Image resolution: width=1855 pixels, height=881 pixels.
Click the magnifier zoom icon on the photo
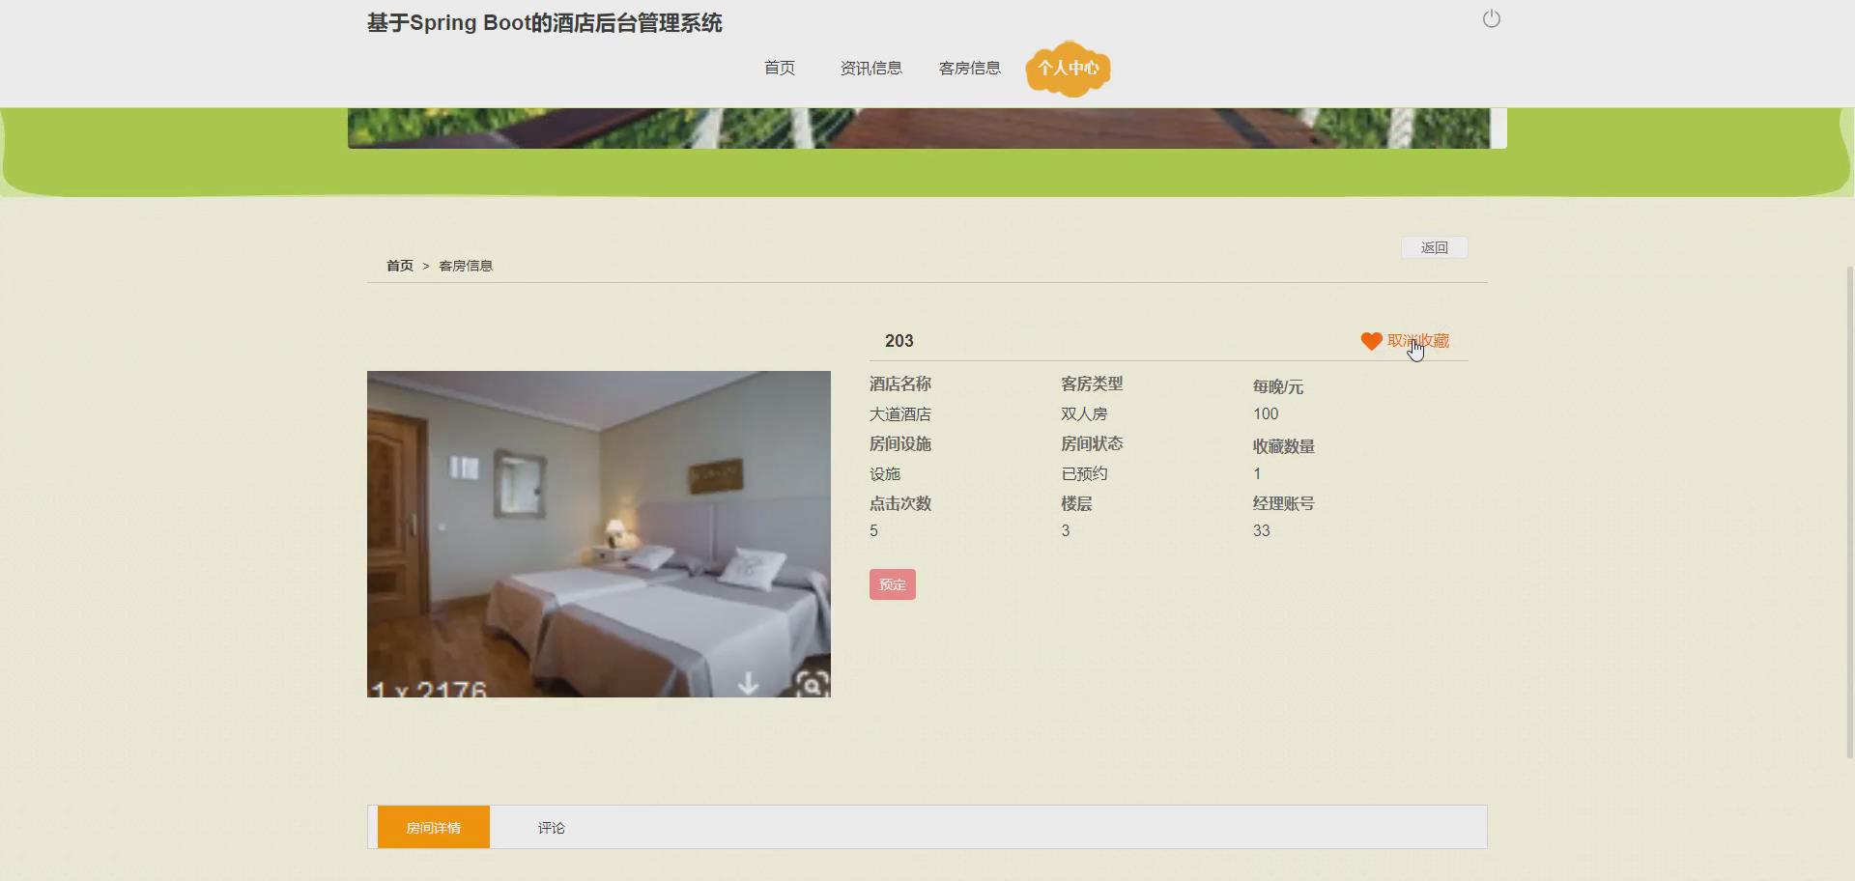(x=813, y=686)
